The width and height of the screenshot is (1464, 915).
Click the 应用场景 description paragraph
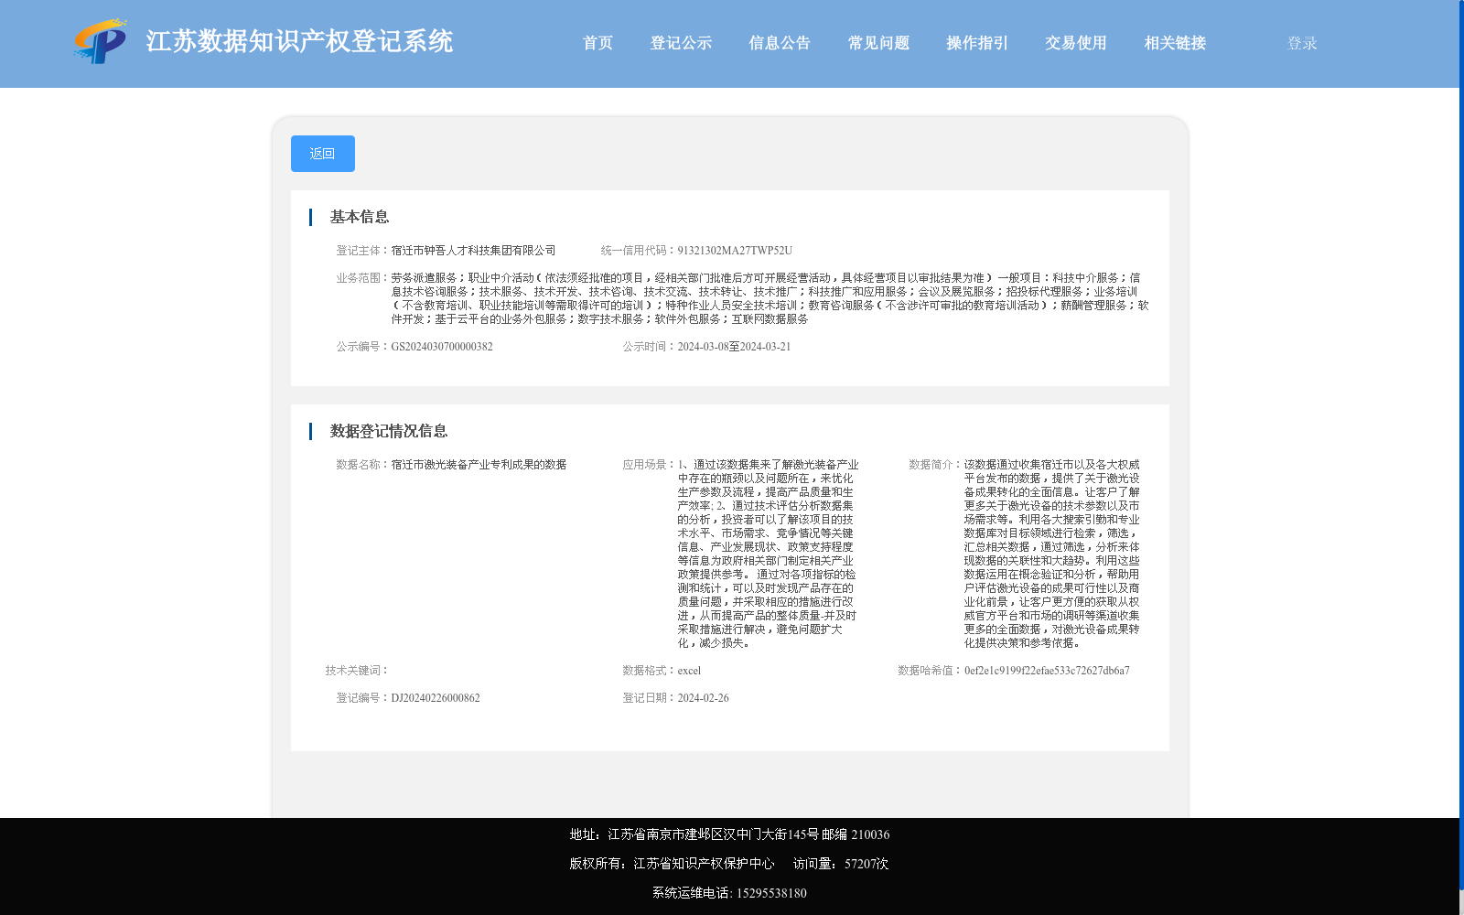[x=768, y=554]
